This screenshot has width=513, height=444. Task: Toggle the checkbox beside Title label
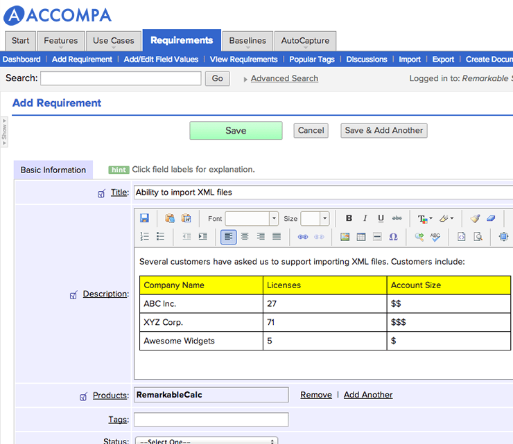point(102,194)
